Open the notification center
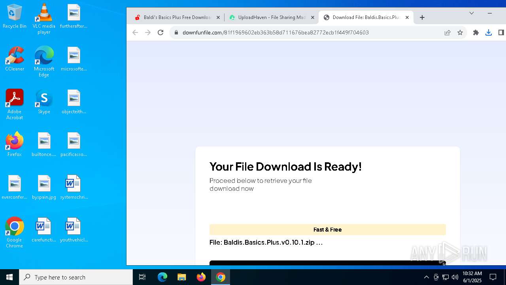506x285 pixels. click(493, 277)
